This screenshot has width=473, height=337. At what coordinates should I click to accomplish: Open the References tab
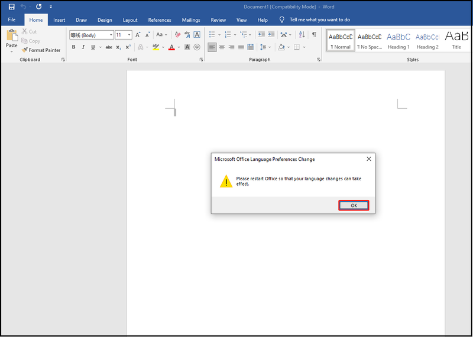[160, 20]
